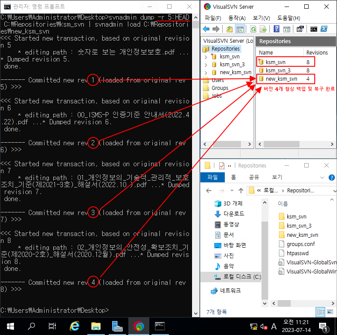Image resolution: width=337 pixels, height=335 pixels.
Task: Open recent locations dropdown in File Explorer
Action: click(x=232, y=191)
